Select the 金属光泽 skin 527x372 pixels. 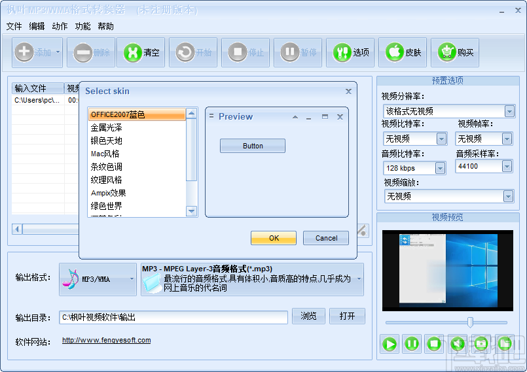pyautogui.click(x=137, y=127)
